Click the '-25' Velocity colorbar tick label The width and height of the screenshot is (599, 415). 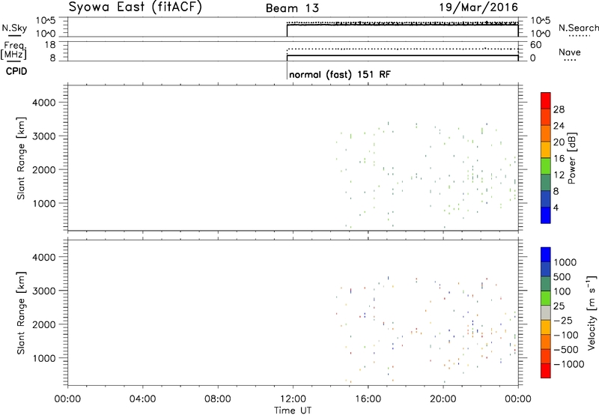pos(563,321)
